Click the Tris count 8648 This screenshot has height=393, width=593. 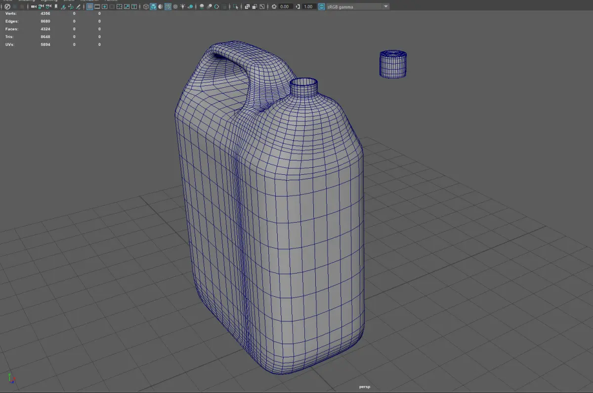click(x=45, y=37)
